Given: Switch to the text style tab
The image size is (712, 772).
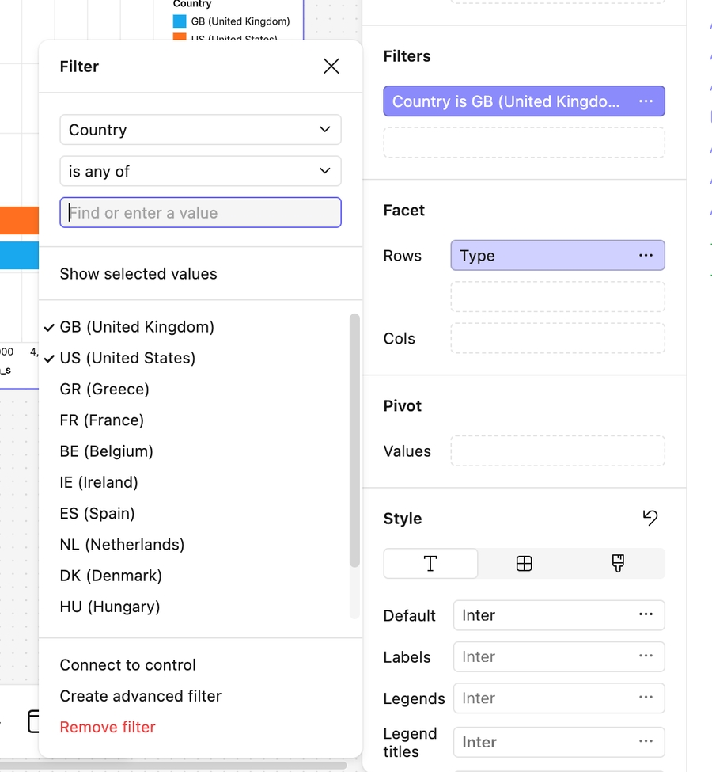Looking at the screenshot, I should pos(430,564).
